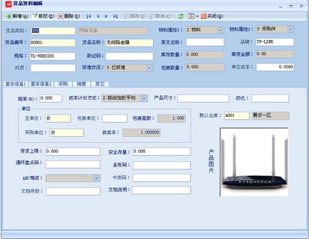Switch to the 采购 tab
This screenshot has width=309, height=239.
(63, 84)
